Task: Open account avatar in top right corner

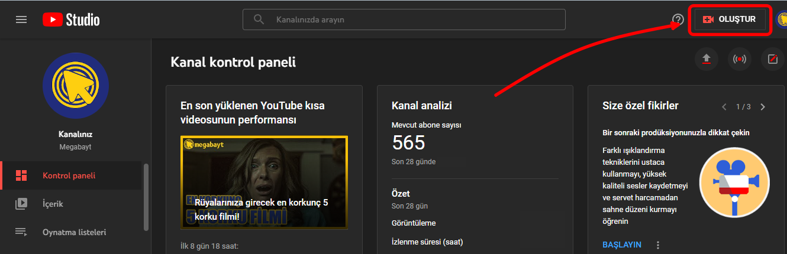Action: (782, 19)
